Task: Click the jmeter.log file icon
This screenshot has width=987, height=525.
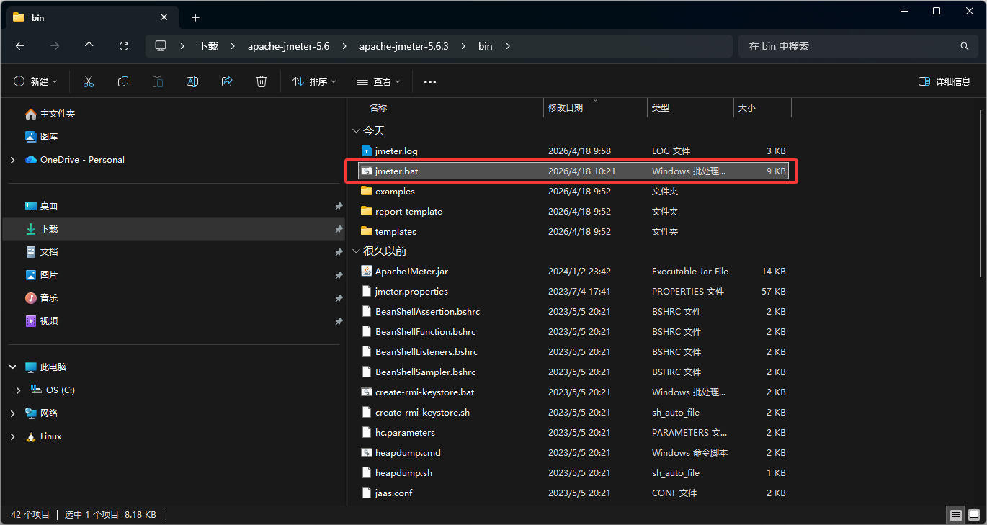Action: coord(367,151)
